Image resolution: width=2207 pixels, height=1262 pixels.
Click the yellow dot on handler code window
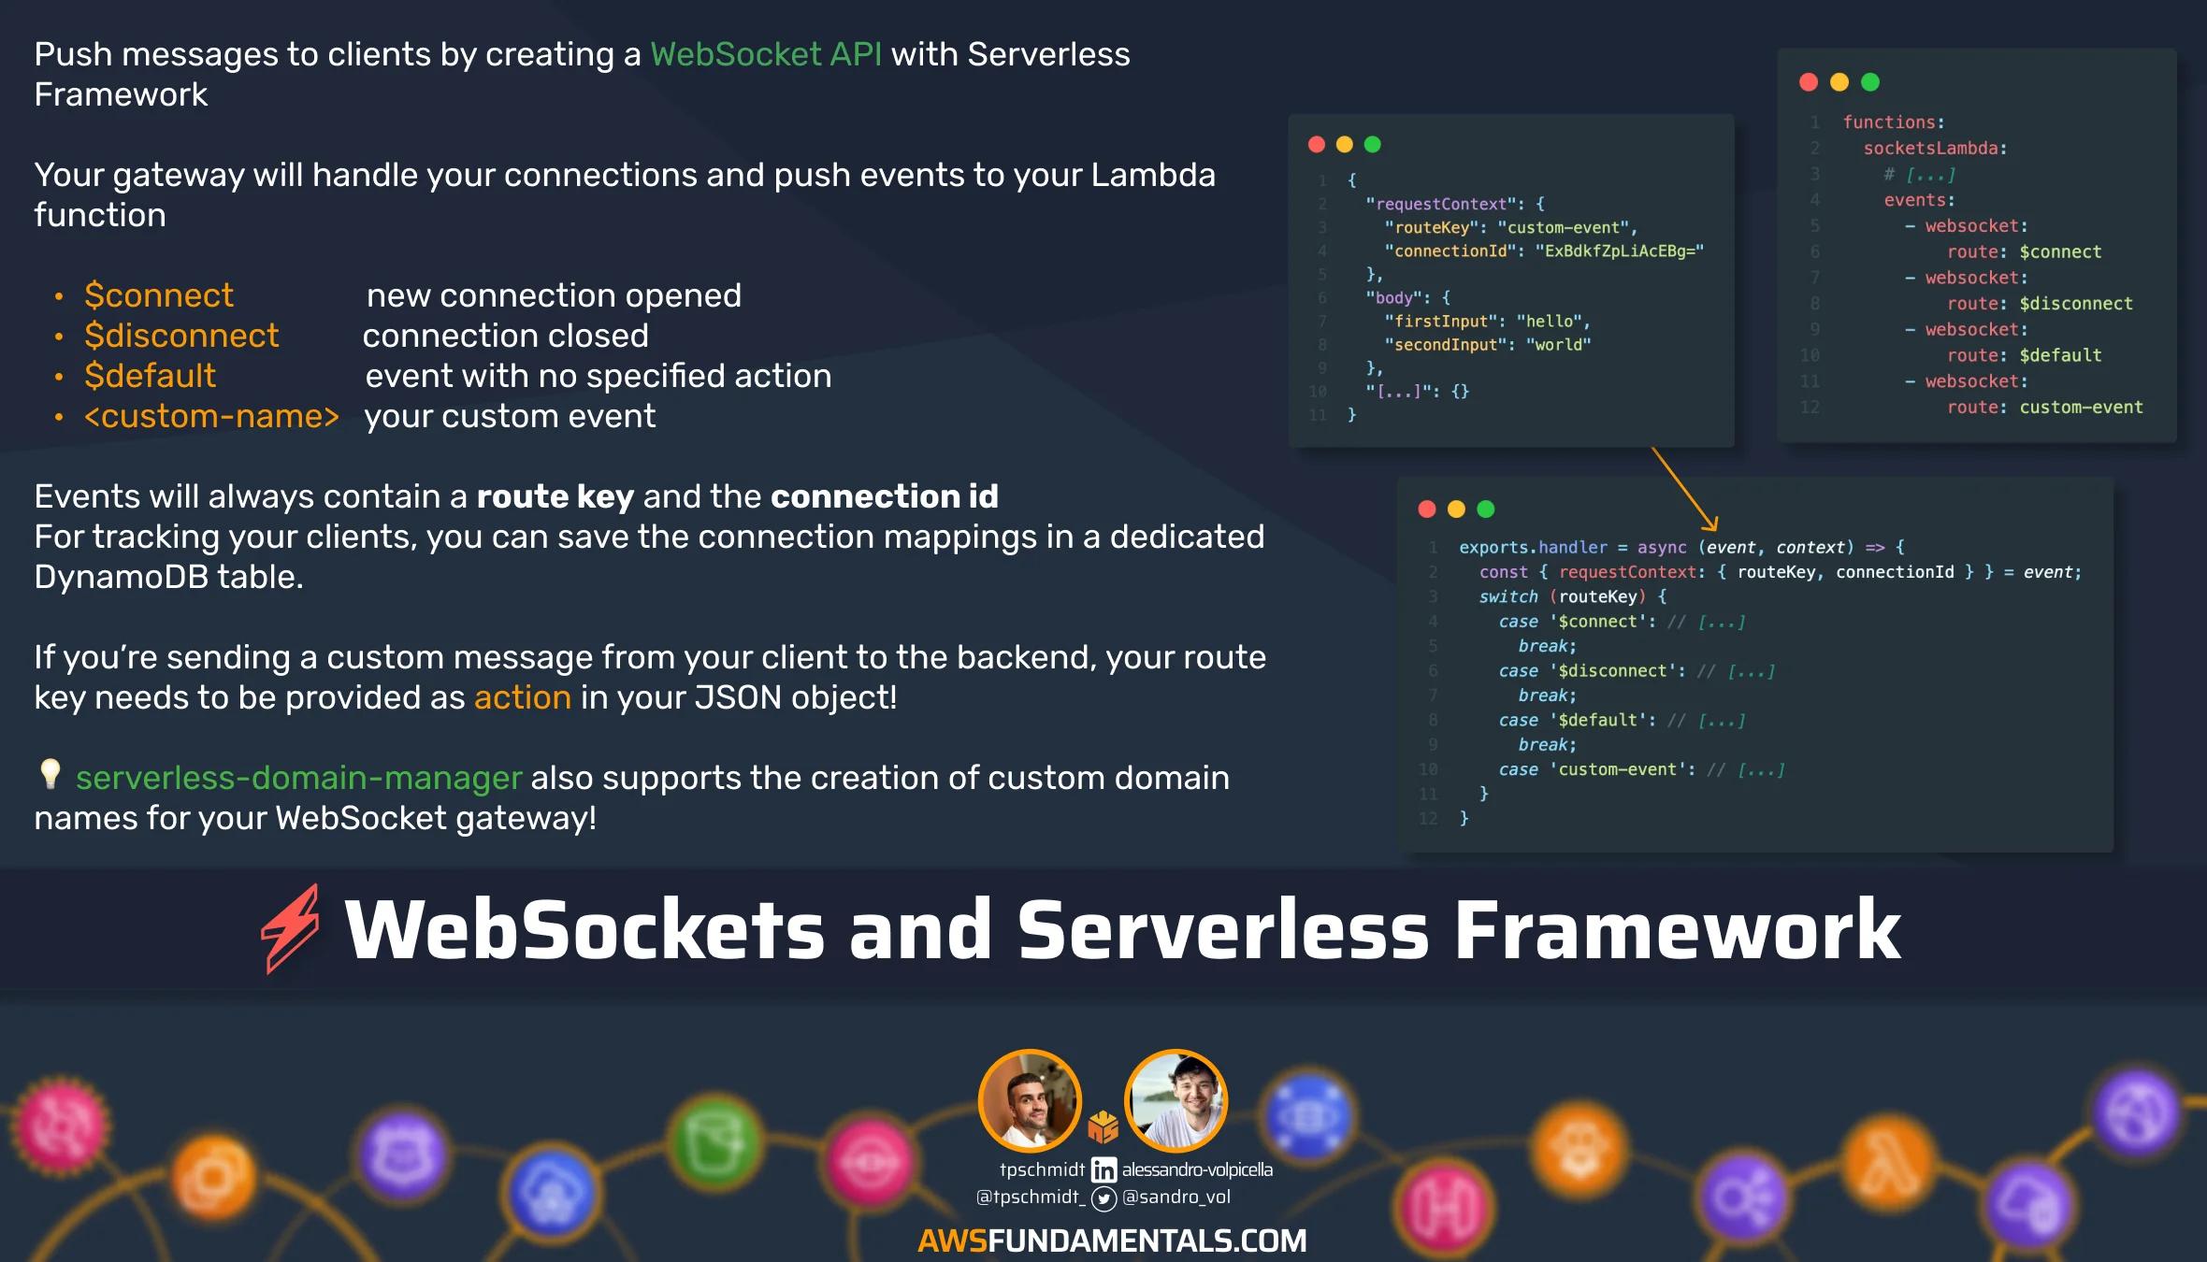click(x=1456, y=509)
